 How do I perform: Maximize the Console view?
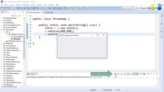pos(157,74)
